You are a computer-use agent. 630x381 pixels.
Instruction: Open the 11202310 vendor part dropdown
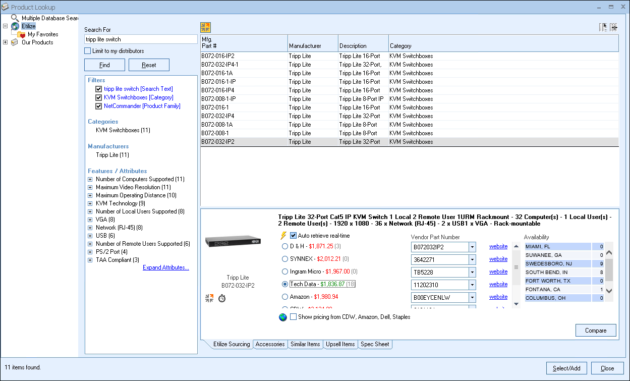[x=472, y=285]
